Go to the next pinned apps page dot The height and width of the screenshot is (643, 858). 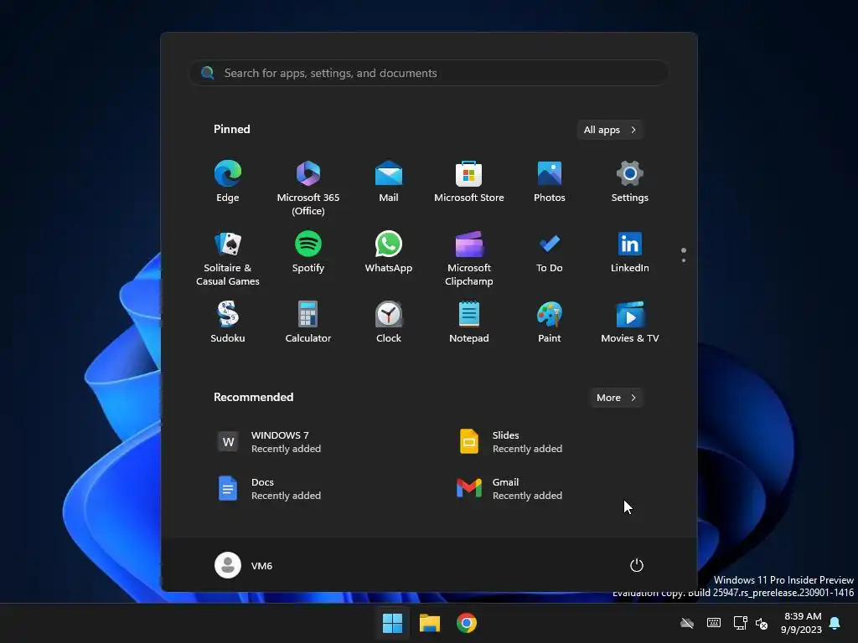click(684, 260)
